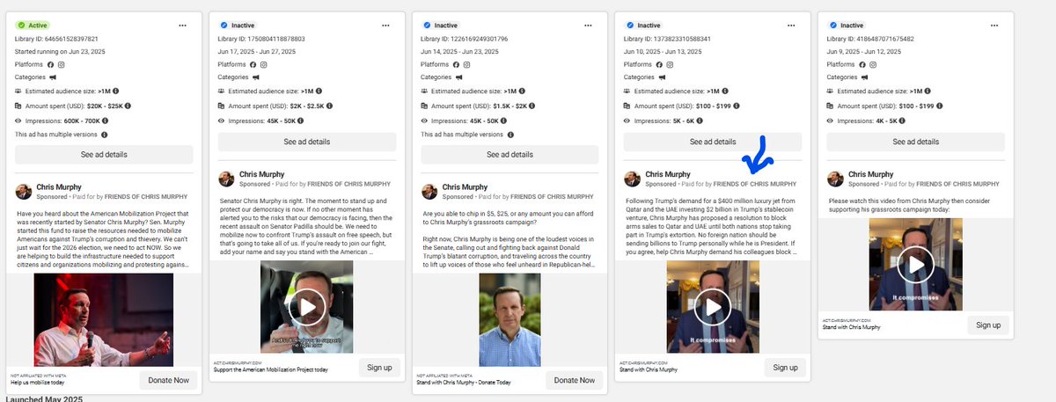This screenshot has width=1056, height=402.
Task: Click Categories megaphone icon on Jun 10 ad
Action: 664,77
